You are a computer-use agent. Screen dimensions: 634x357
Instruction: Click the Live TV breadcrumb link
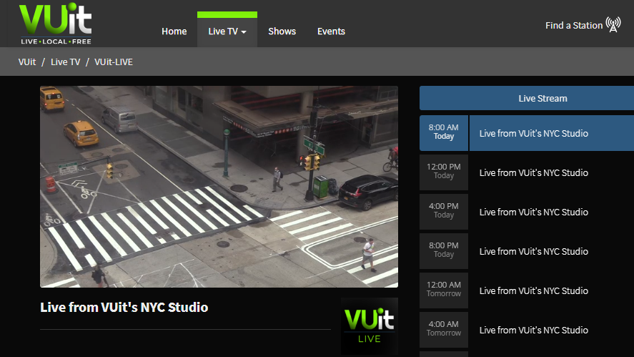pos(66,62)
